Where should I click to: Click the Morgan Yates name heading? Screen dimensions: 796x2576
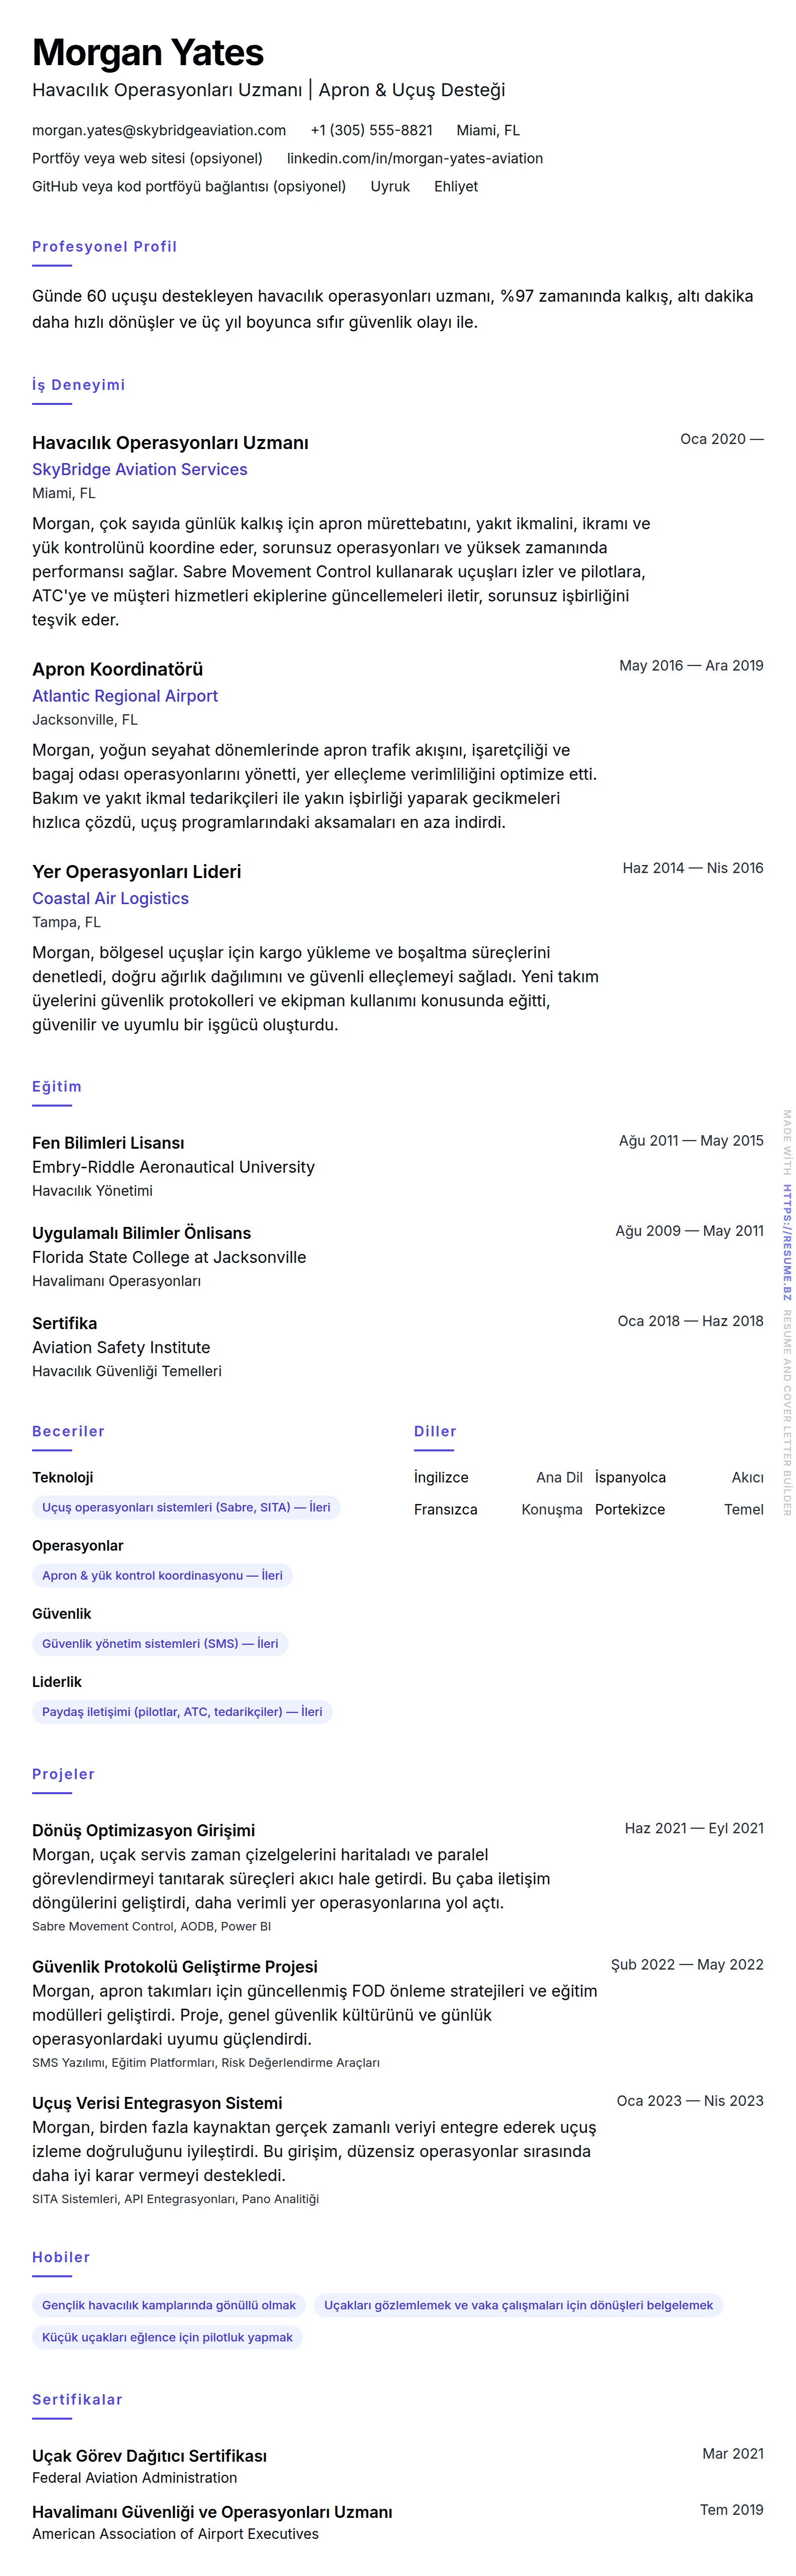148,52
